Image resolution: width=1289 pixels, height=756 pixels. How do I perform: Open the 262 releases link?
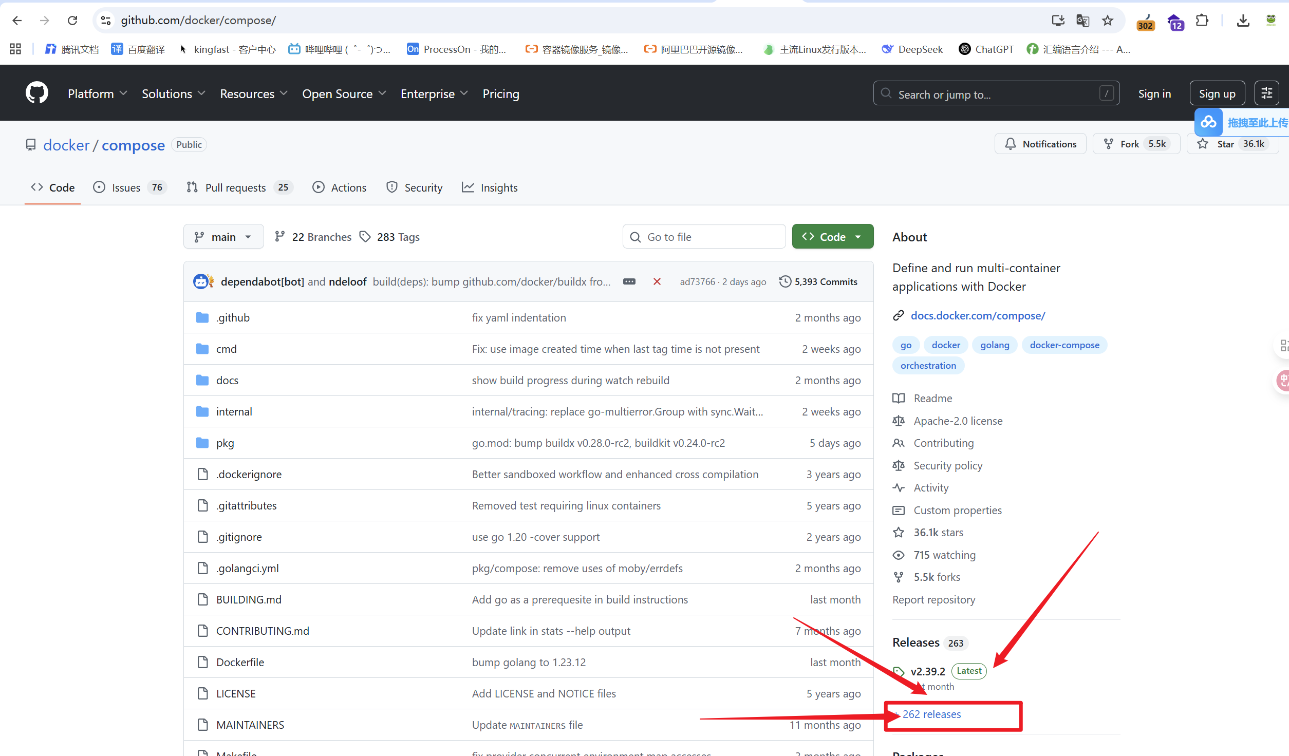click(x=931, y=714)
